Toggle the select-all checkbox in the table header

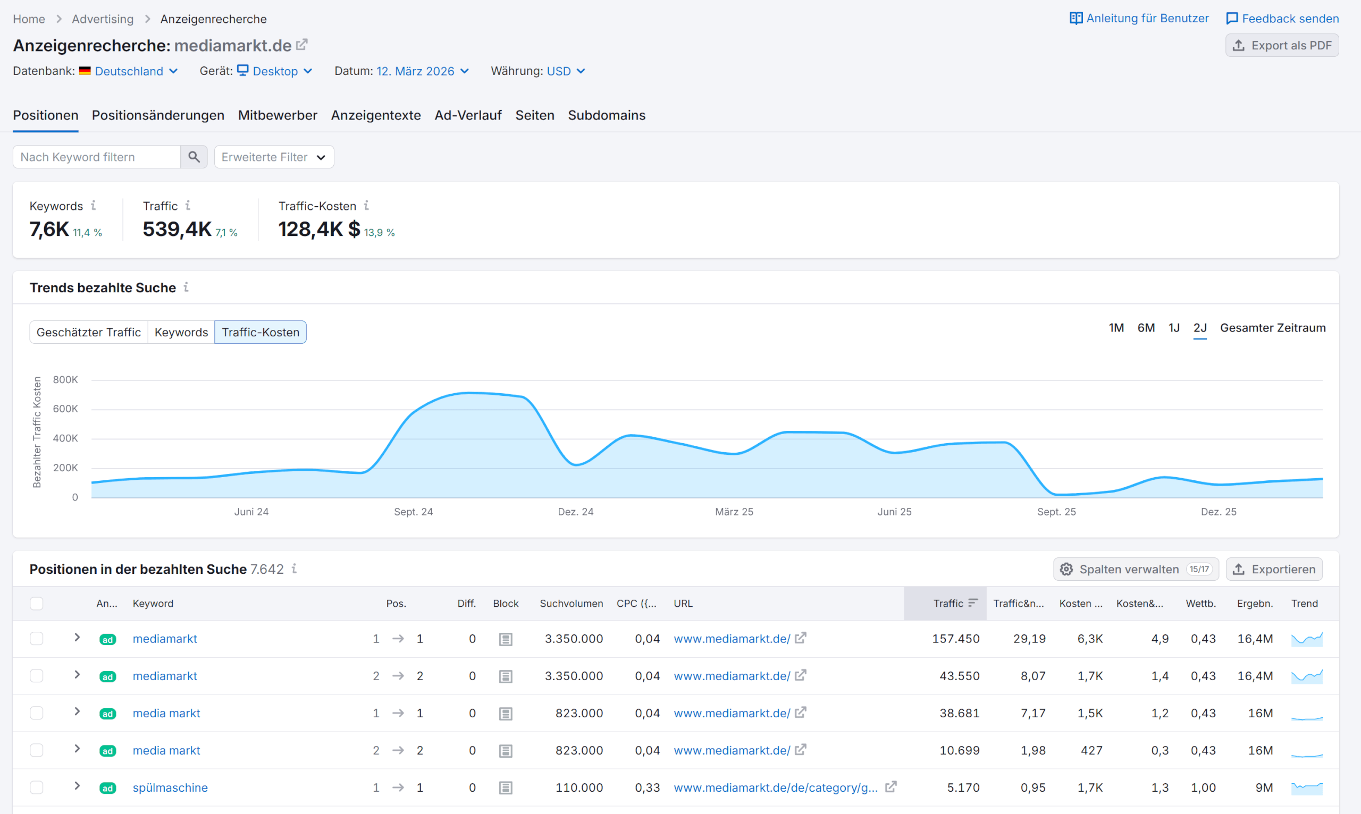(x=36, y=603)
